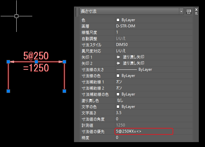Click the 色 ByLayer color swatch
This screenshot has height=147, width=205.
(118, 20)
